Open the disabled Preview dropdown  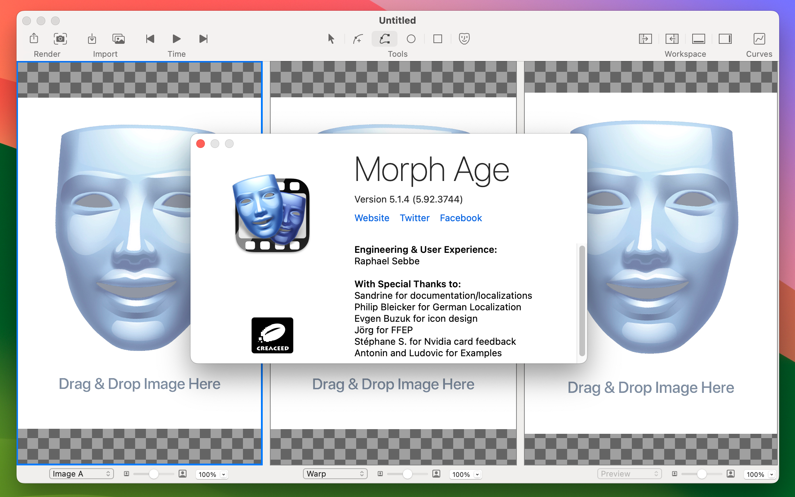(630, 474)
